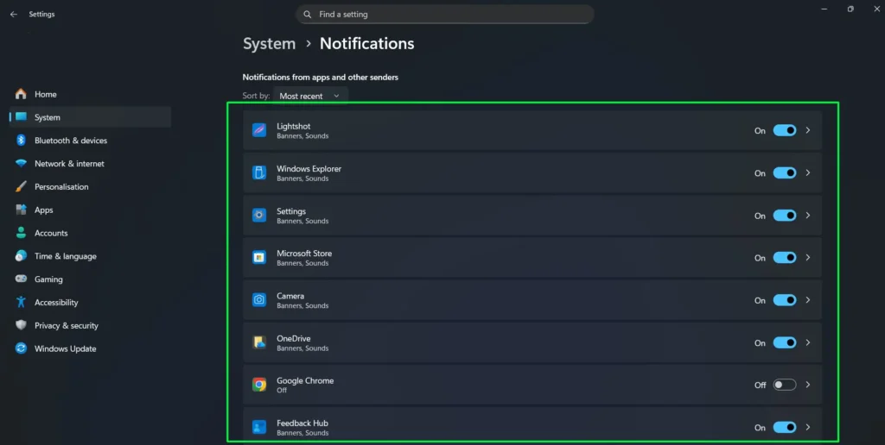Viewport: 885px width, 445px height.
Task: Click the OneDrive app icon
Action: (x=259, y=342)
